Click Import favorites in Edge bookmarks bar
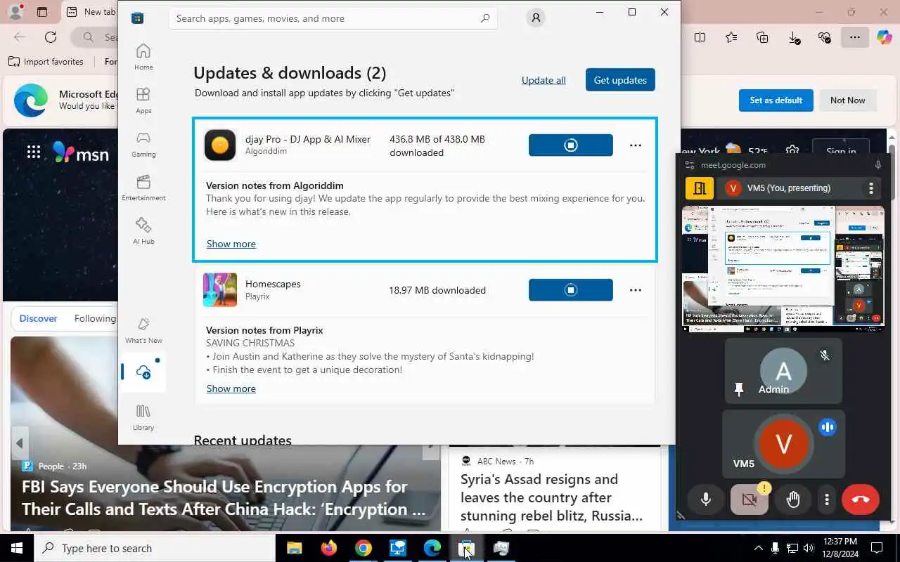900x562 pixels. pyautogui.click(x=46, y=62)
